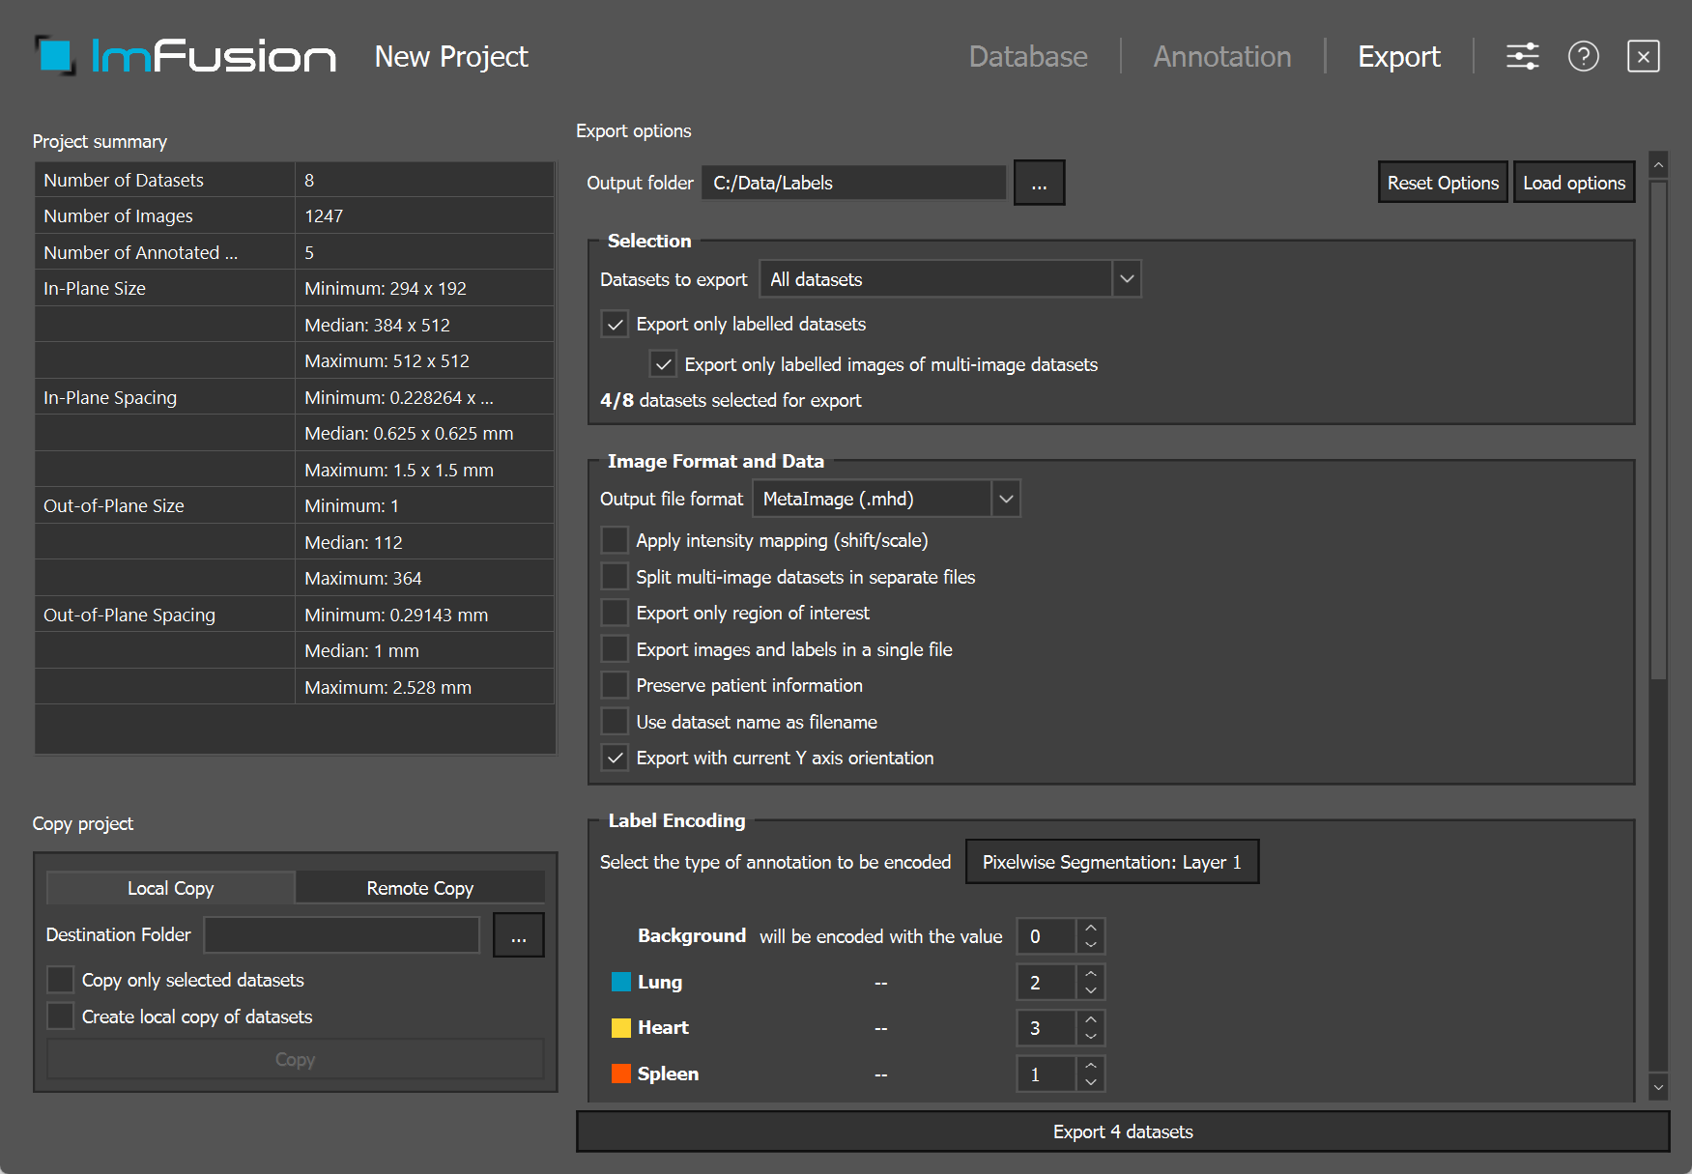Close the ImFusion window
1692x1174 pixels.
pyautogui.click(x=1643, y=56)
